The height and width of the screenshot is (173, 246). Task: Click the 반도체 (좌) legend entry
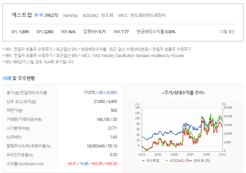(200, 161)
